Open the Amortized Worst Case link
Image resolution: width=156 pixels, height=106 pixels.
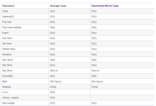tap(105, 6)
